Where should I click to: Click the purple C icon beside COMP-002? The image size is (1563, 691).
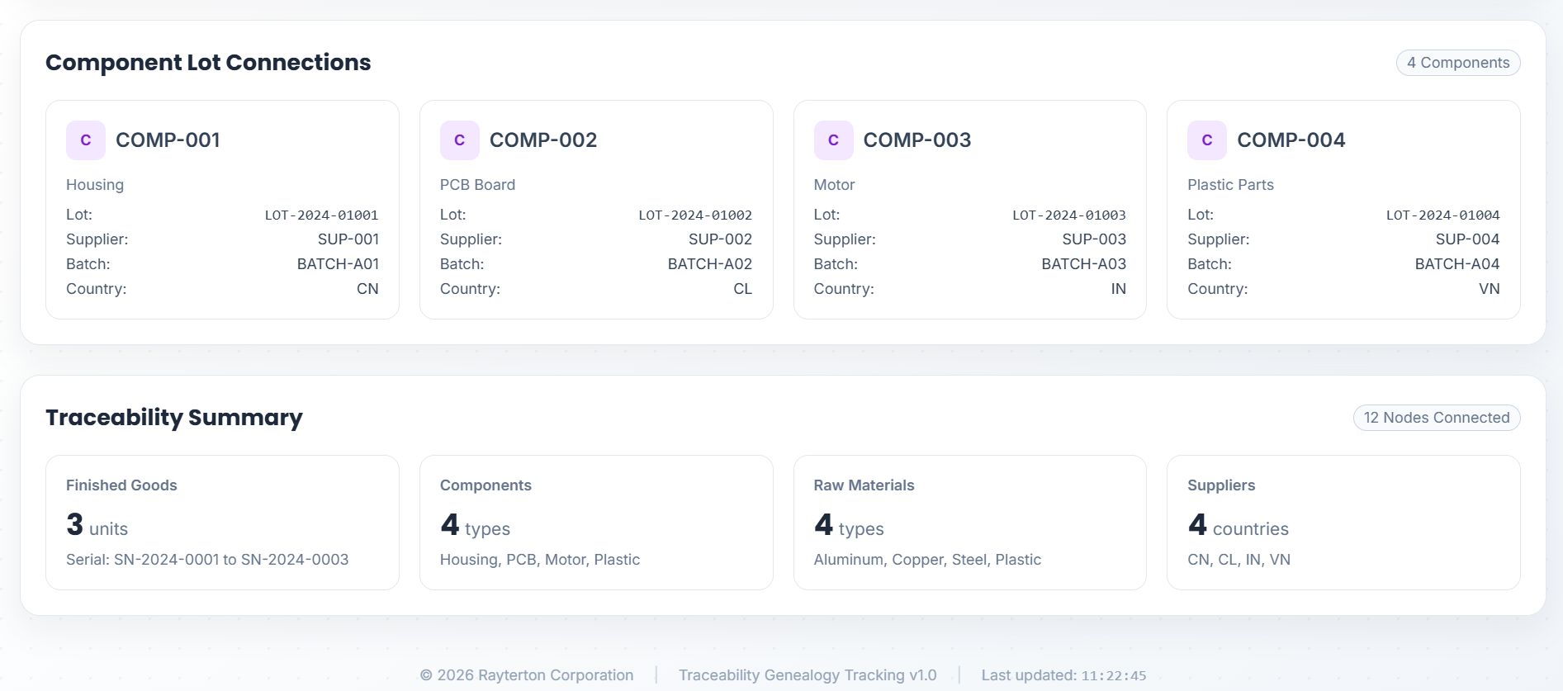tap(459, 140)
